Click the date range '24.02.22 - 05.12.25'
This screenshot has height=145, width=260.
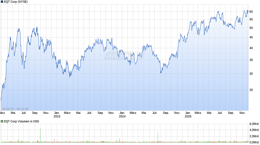point(15,109)
